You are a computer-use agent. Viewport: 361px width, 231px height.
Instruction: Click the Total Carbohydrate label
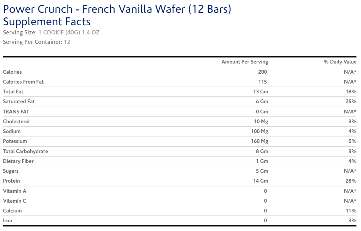(25, 151)
